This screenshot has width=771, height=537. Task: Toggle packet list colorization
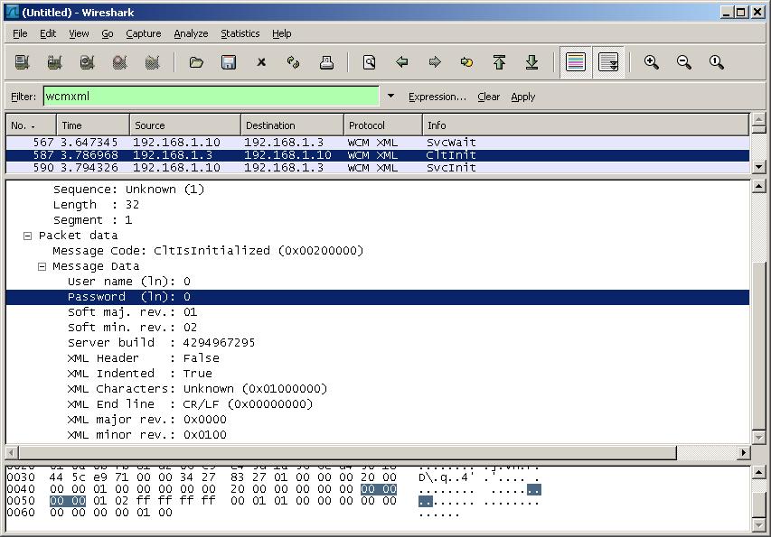575,62
